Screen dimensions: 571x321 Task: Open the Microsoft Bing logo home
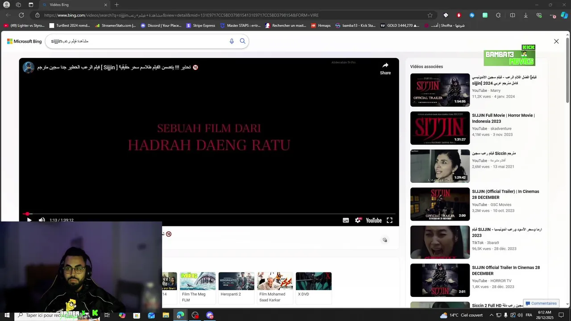click(25, 41)
